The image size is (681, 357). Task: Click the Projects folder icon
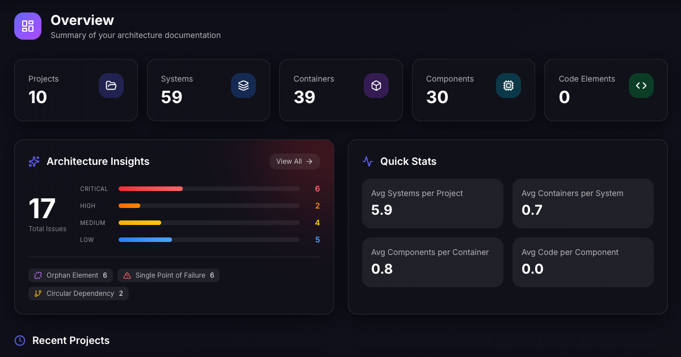(x=111, y=86)
